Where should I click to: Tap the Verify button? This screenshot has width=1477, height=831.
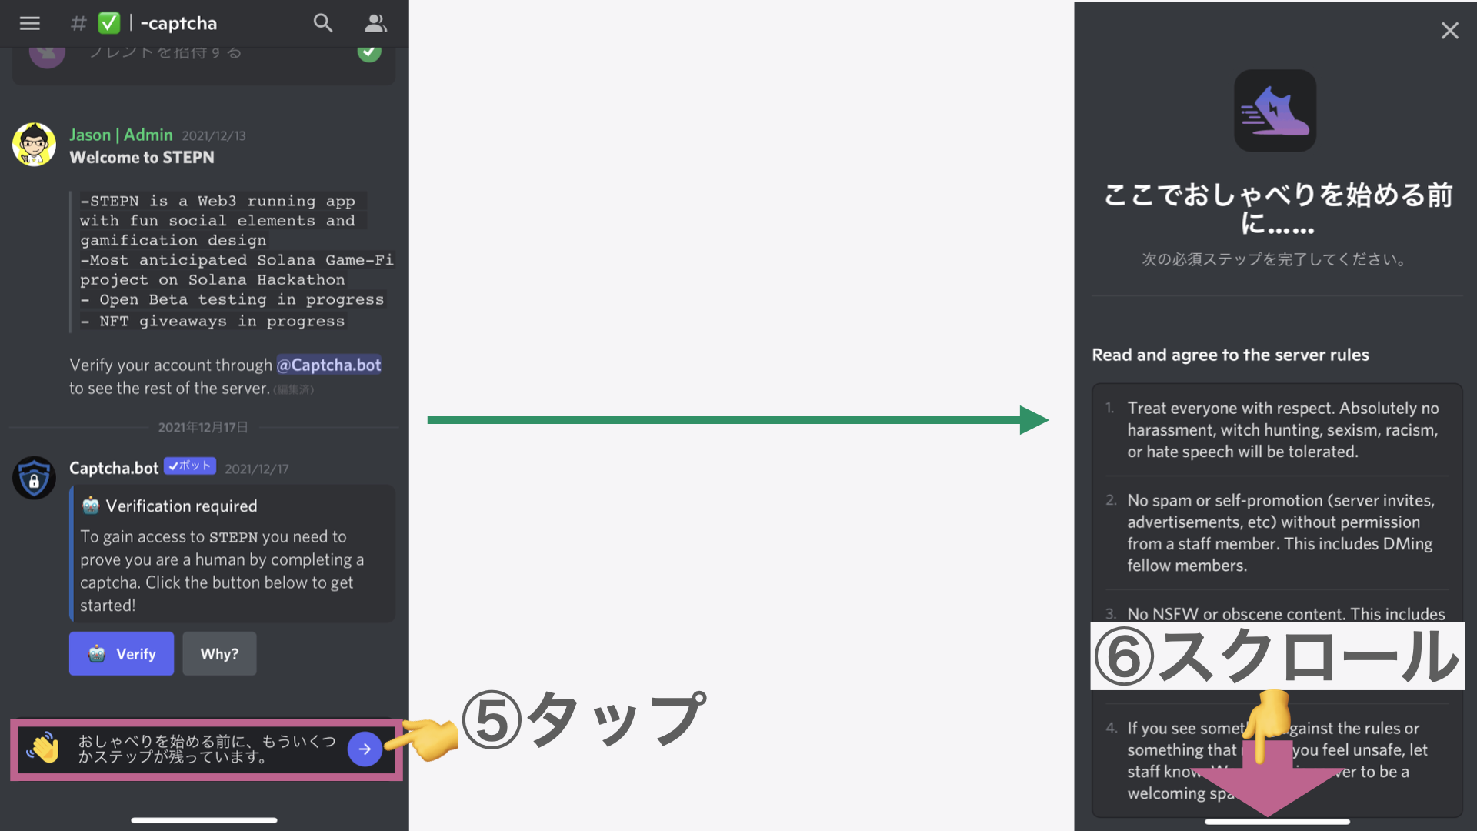point(122,654)
